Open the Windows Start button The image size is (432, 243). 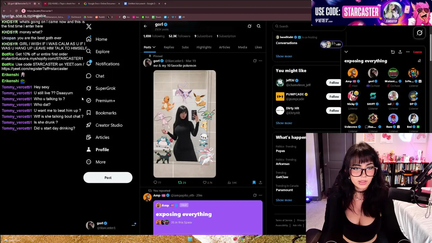(x=190, y=239)
